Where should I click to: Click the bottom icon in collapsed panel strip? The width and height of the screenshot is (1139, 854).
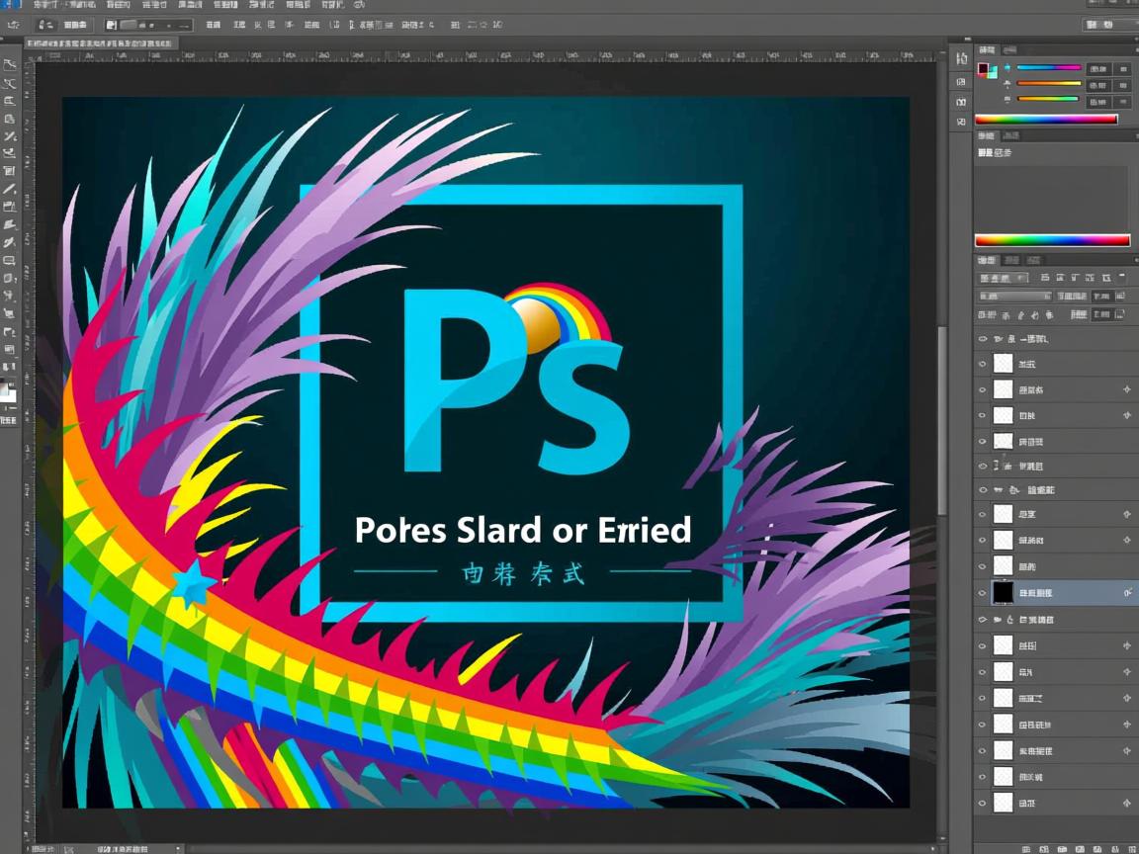coord(961,122)
